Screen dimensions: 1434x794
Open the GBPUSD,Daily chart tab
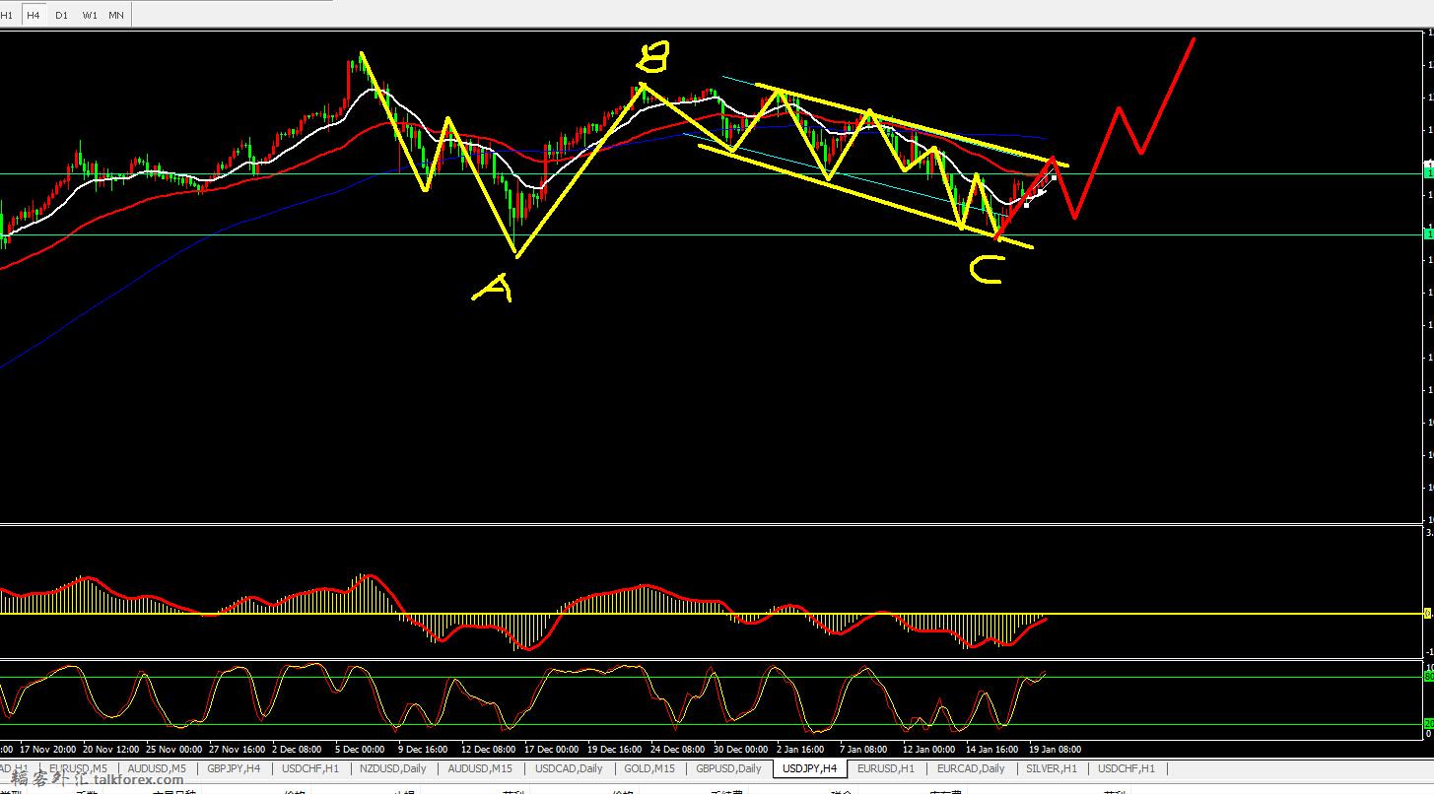click(728, 768)
